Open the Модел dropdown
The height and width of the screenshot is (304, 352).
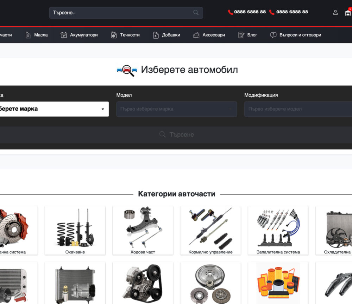pyautogui.click(x=176, y=109)
